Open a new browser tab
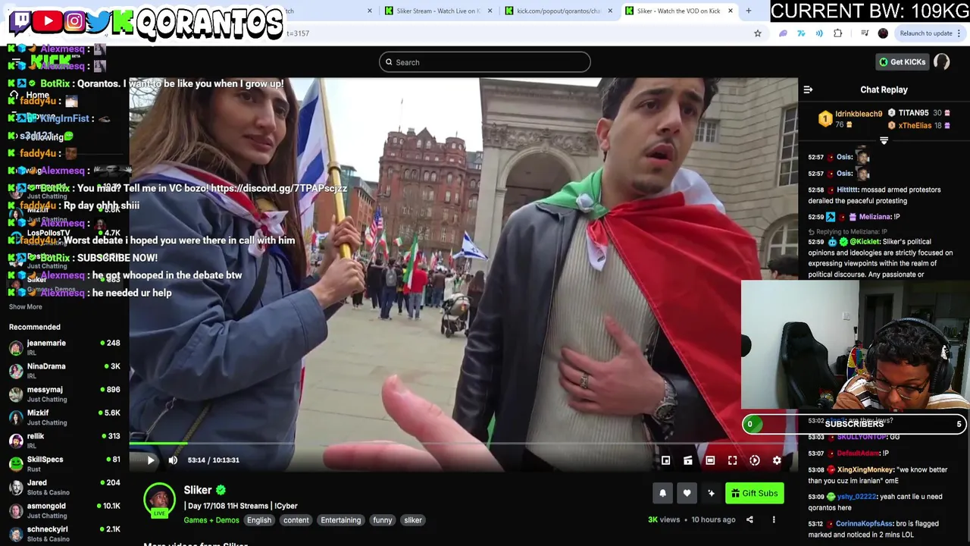Image resolution: width=970 pixels, height=546 pixels. pyautogui.click(x=749, y=11)
